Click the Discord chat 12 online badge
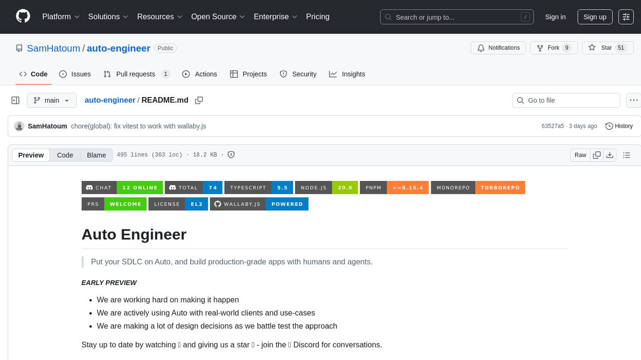The image size is (641, 360). pos(122,188)
